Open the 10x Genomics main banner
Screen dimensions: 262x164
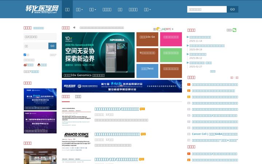pyautogui.click(x=98, y=52)
